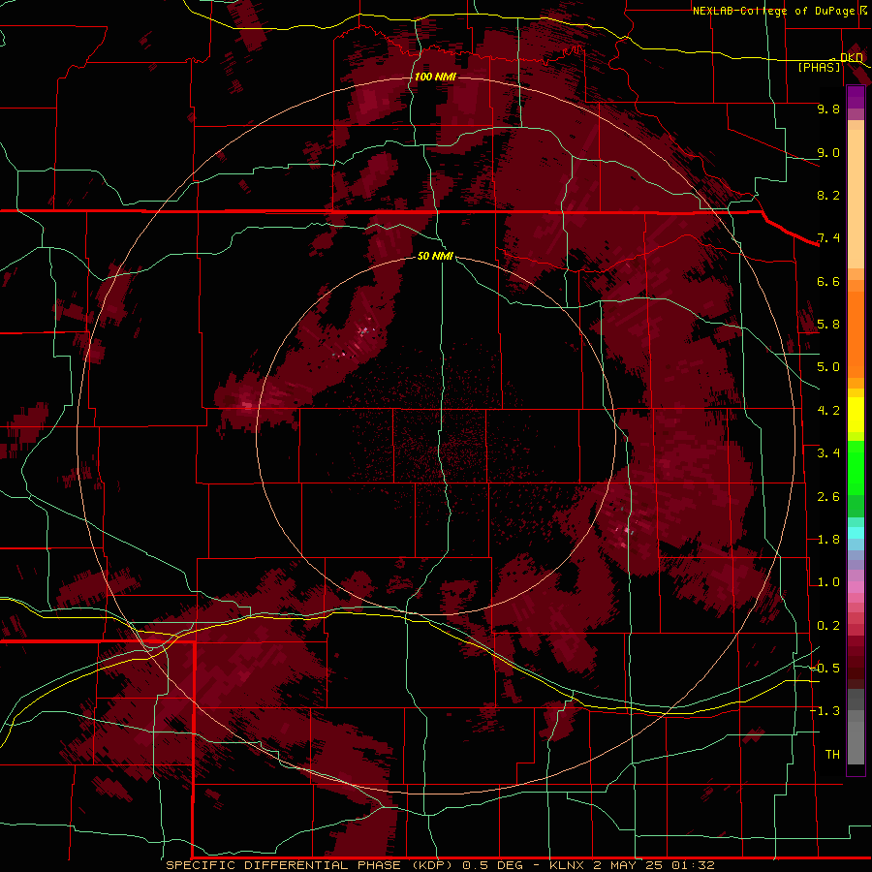Select the orange band of the color scale
The height and width of the screenshot is (872, 872).
856,333
